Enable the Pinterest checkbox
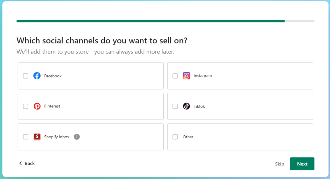 tap(26, 106)
